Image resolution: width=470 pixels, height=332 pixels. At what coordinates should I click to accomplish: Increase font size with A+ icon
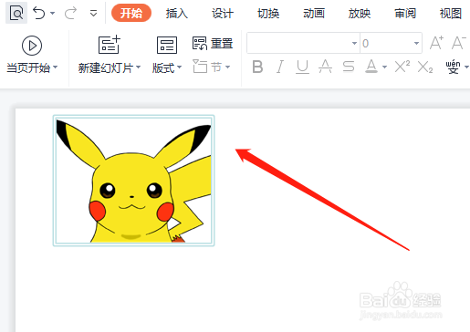436,43
